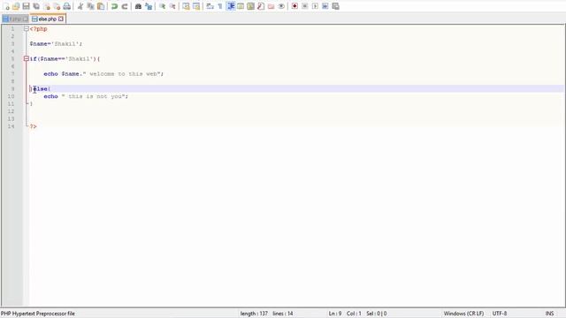Click the Close All documents toolbar icon
Image resolution: width=566 pixels, height=318 pixels.
click(x=57, y=6)
